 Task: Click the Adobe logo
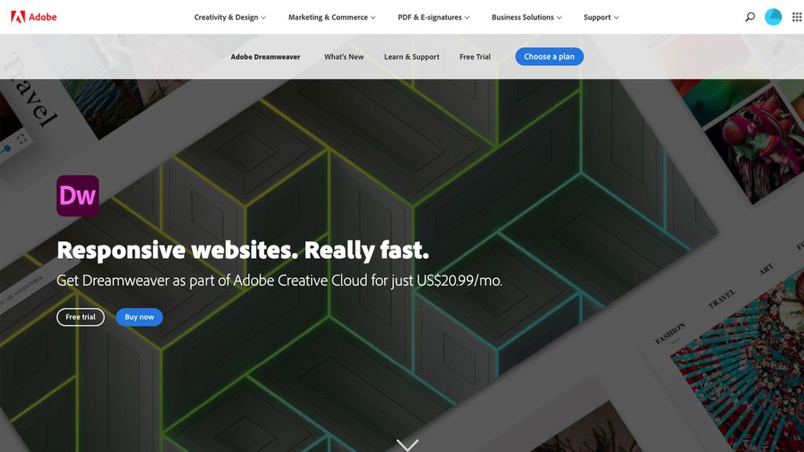click(35, 16)
